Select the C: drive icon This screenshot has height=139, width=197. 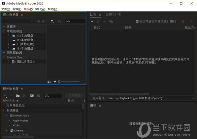pos(14,36)
